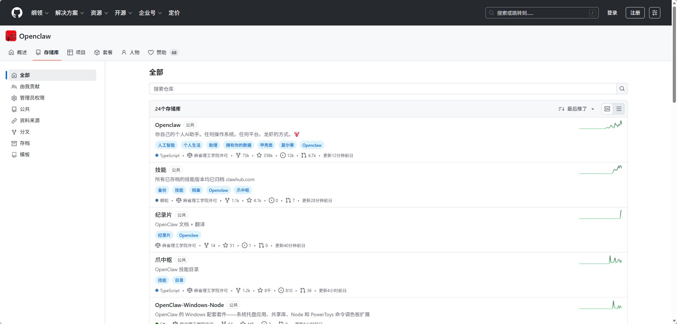Open issues 12k of Openclaw repo
Image resolution: width=677 pixels, height=324 pixels.
click(287, 155)
